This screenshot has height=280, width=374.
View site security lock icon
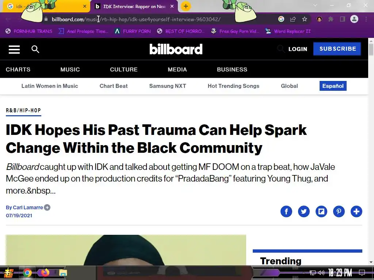pos(46,19)
